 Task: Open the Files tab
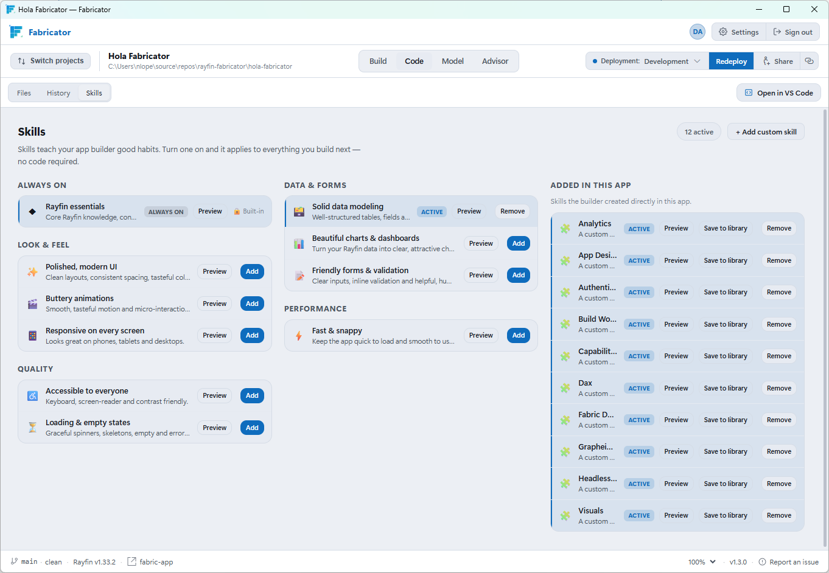[x=24, y=93]
